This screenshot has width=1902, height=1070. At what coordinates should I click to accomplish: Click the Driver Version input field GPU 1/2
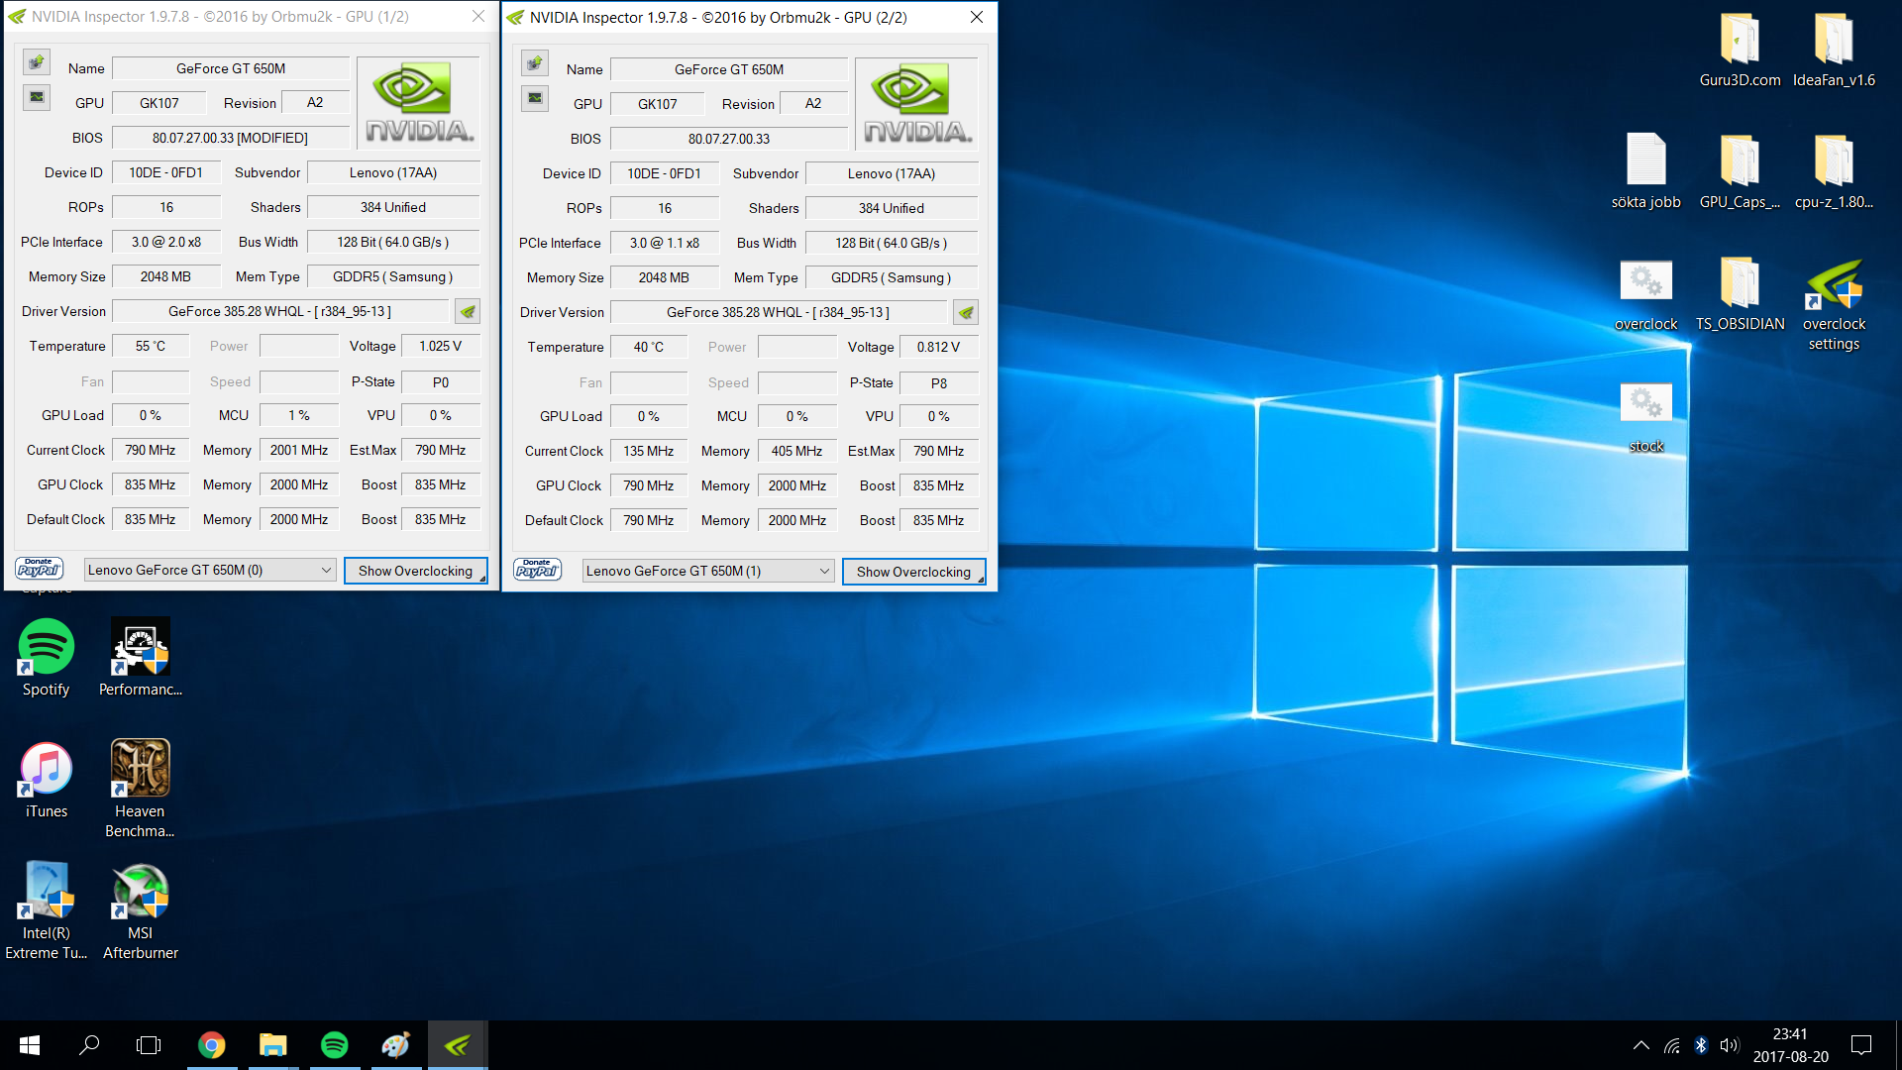pos(281,312)
